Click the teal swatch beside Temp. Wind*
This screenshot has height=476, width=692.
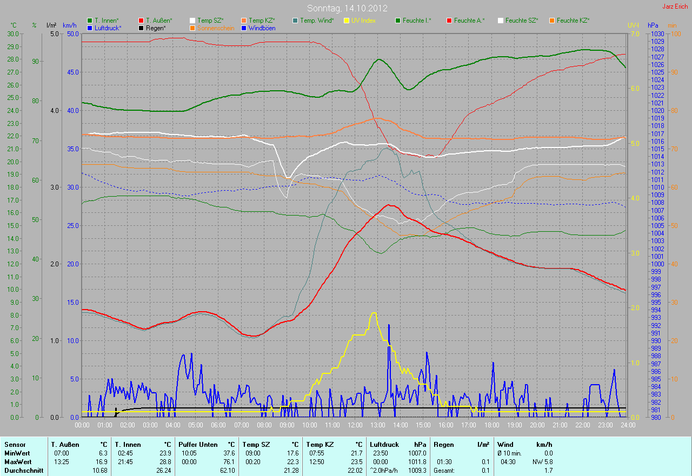click(295, 21)
